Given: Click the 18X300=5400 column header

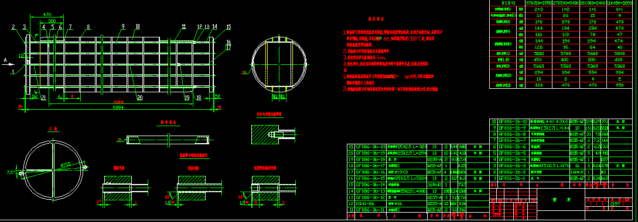Looking at the screenshot, I should click(593, 2).
